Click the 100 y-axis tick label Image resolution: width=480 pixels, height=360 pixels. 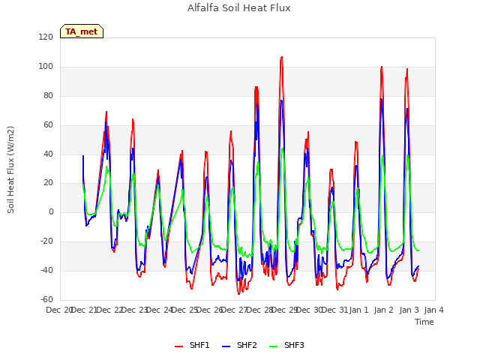coord(46,67)
